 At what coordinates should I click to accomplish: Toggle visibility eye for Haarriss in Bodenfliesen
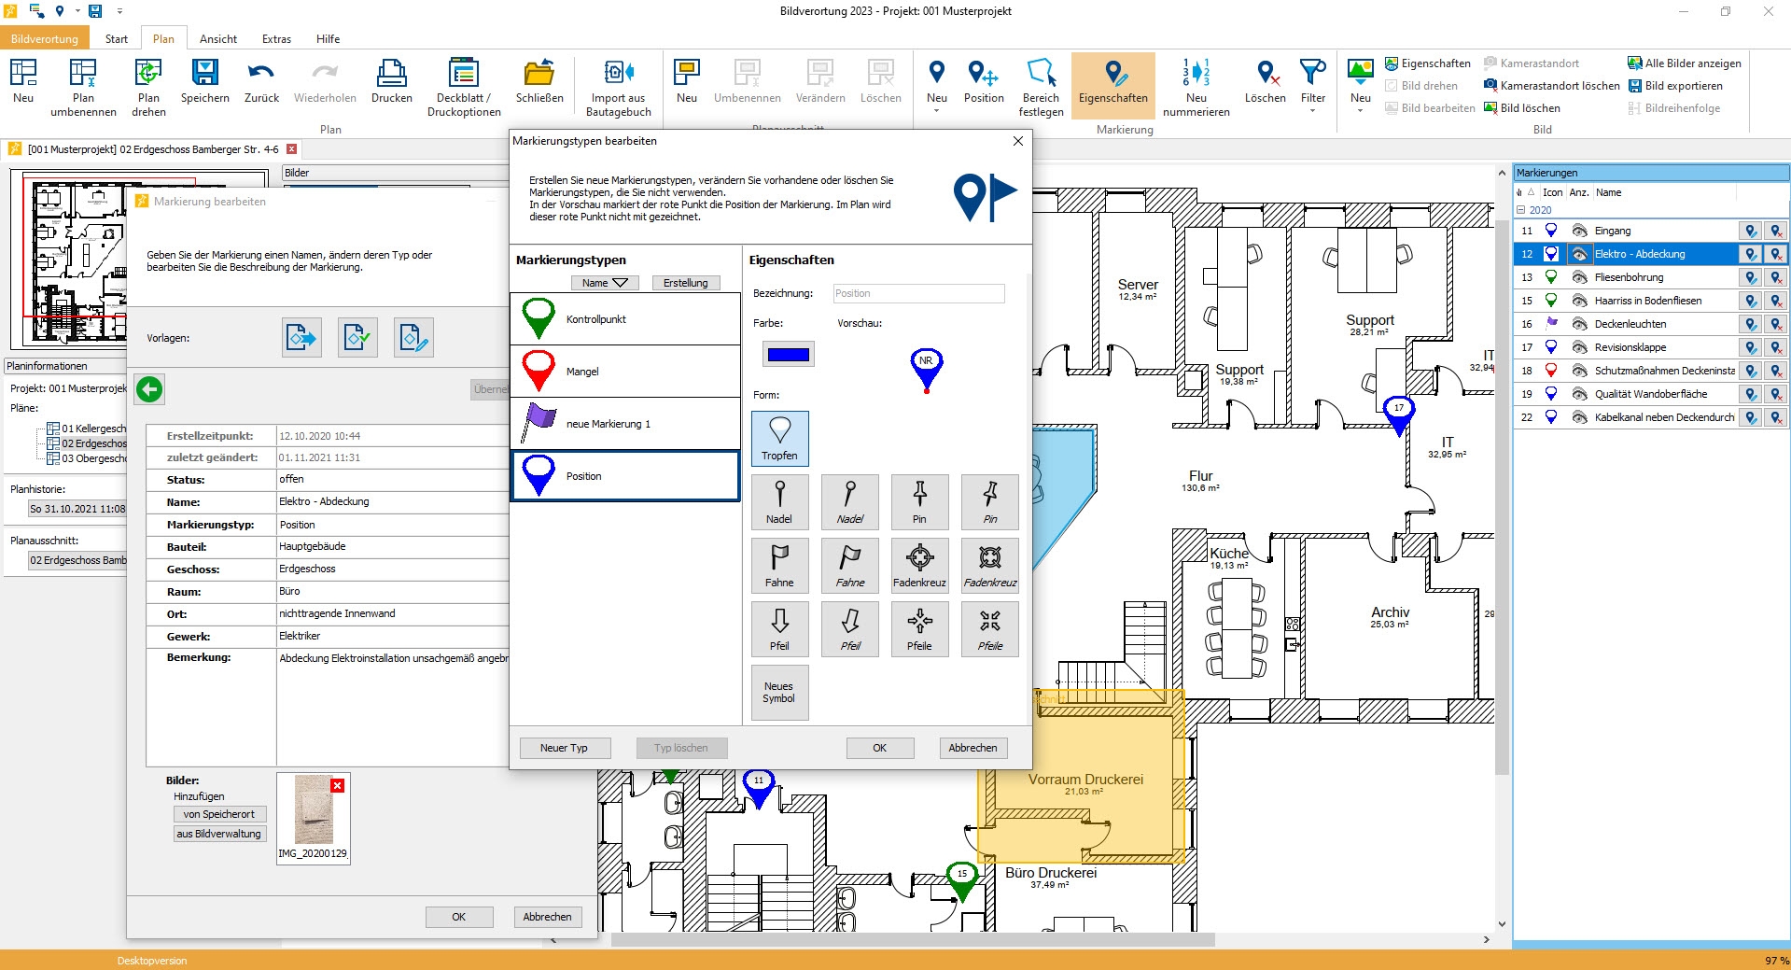point(1579,301)
